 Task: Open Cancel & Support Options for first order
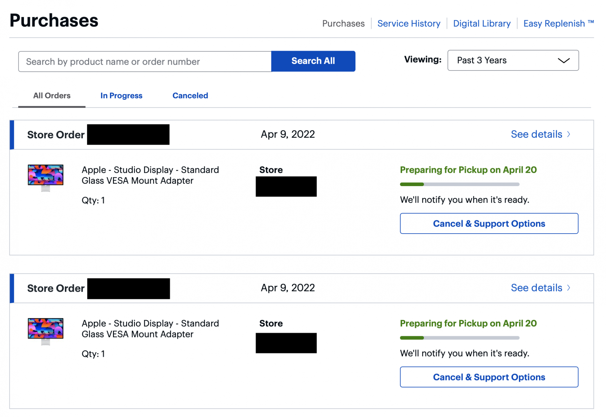(489, 223)
